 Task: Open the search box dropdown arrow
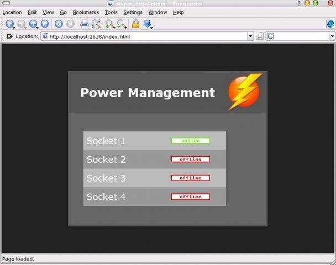(x=332, y=36)
